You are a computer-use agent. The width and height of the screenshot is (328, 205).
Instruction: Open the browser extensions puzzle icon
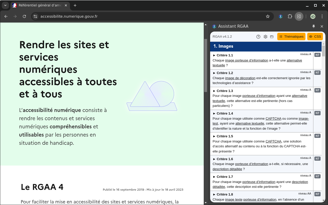pos(290,16)
